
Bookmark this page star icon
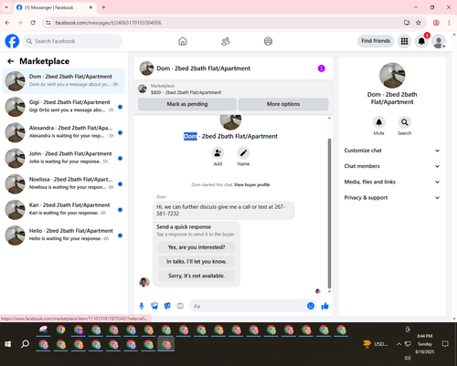pyautogui.click(x=419, y=23)
